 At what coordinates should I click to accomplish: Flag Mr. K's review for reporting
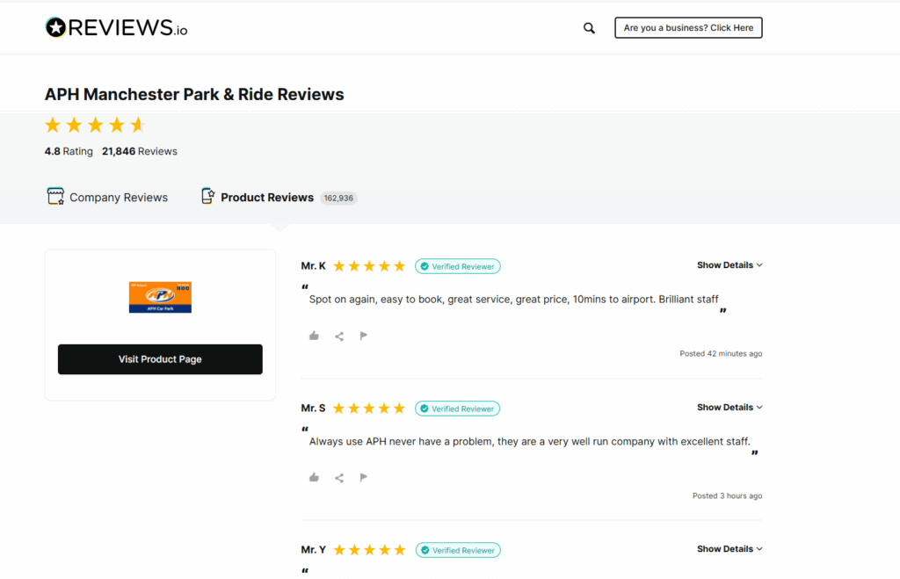[x=364, y=335]
